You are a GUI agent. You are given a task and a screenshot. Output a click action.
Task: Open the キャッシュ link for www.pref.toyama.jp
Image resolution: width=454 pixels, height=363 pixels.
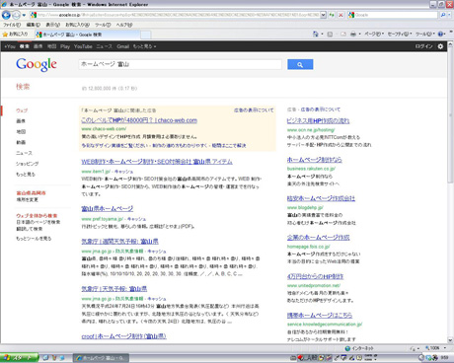coord(136,219)
